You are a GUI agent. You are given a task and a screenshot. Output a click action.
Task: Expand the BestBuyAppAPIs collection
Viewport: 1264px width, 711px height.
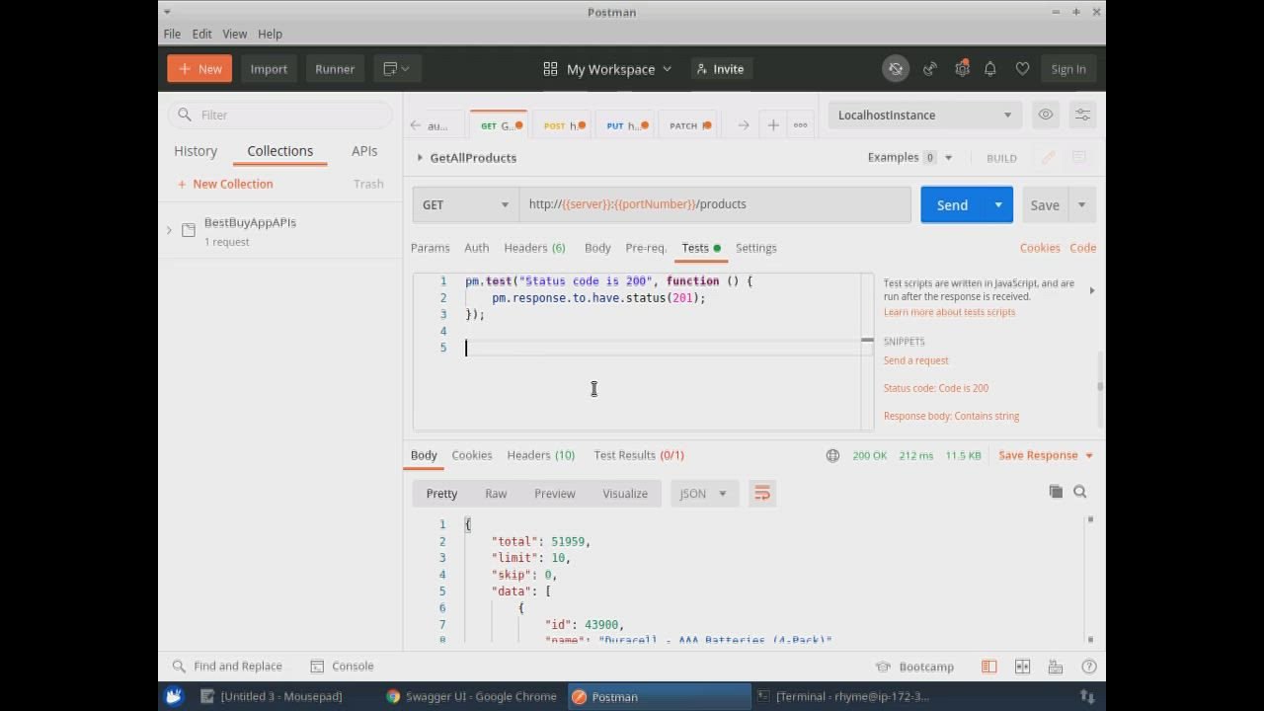(169, 230)
